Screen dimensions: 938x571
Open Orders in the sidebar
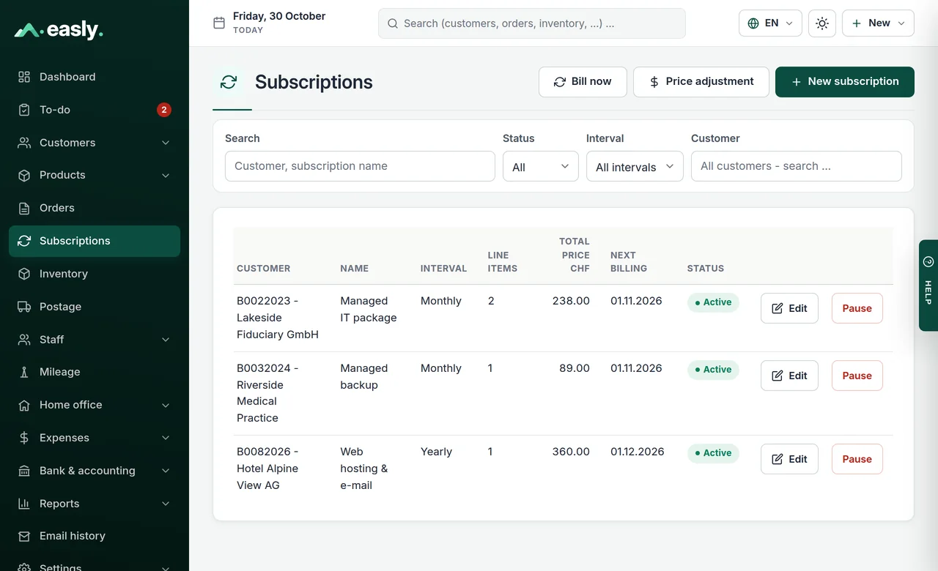[95, 208]
